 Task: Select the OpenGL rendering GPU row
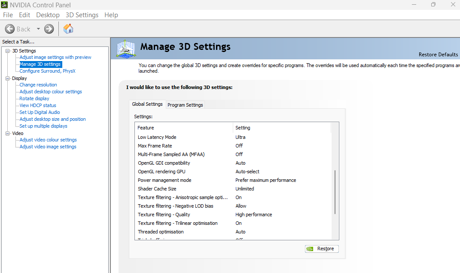(233, 172)
